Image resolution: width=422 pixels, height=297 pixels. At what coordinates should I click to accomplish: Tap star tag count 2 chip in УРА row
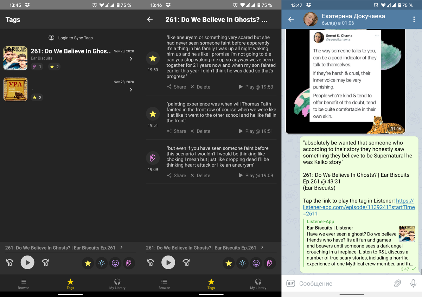(37, 97)
